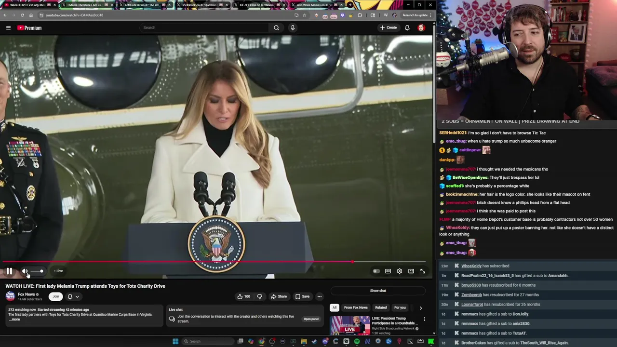Switch to the LetsGoBFLO on X tab

(x=145, y=5)
